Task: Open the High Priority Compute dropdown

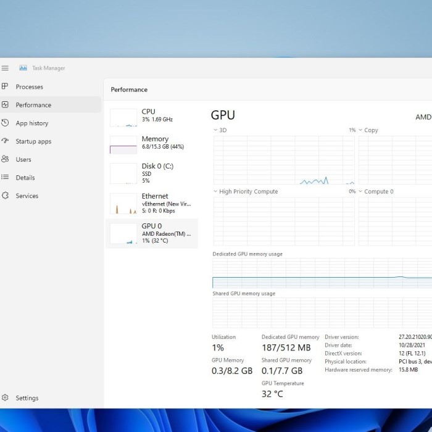Action: [x=215, y=191]
